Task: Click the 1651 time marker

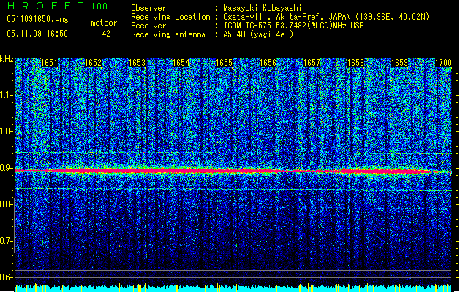Action: (50, 64)
